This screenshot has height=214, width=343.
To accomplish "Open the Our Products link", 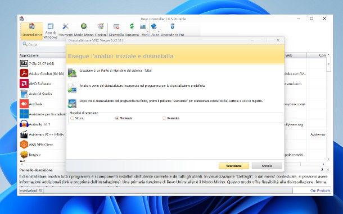I will (x=320, y=190).
